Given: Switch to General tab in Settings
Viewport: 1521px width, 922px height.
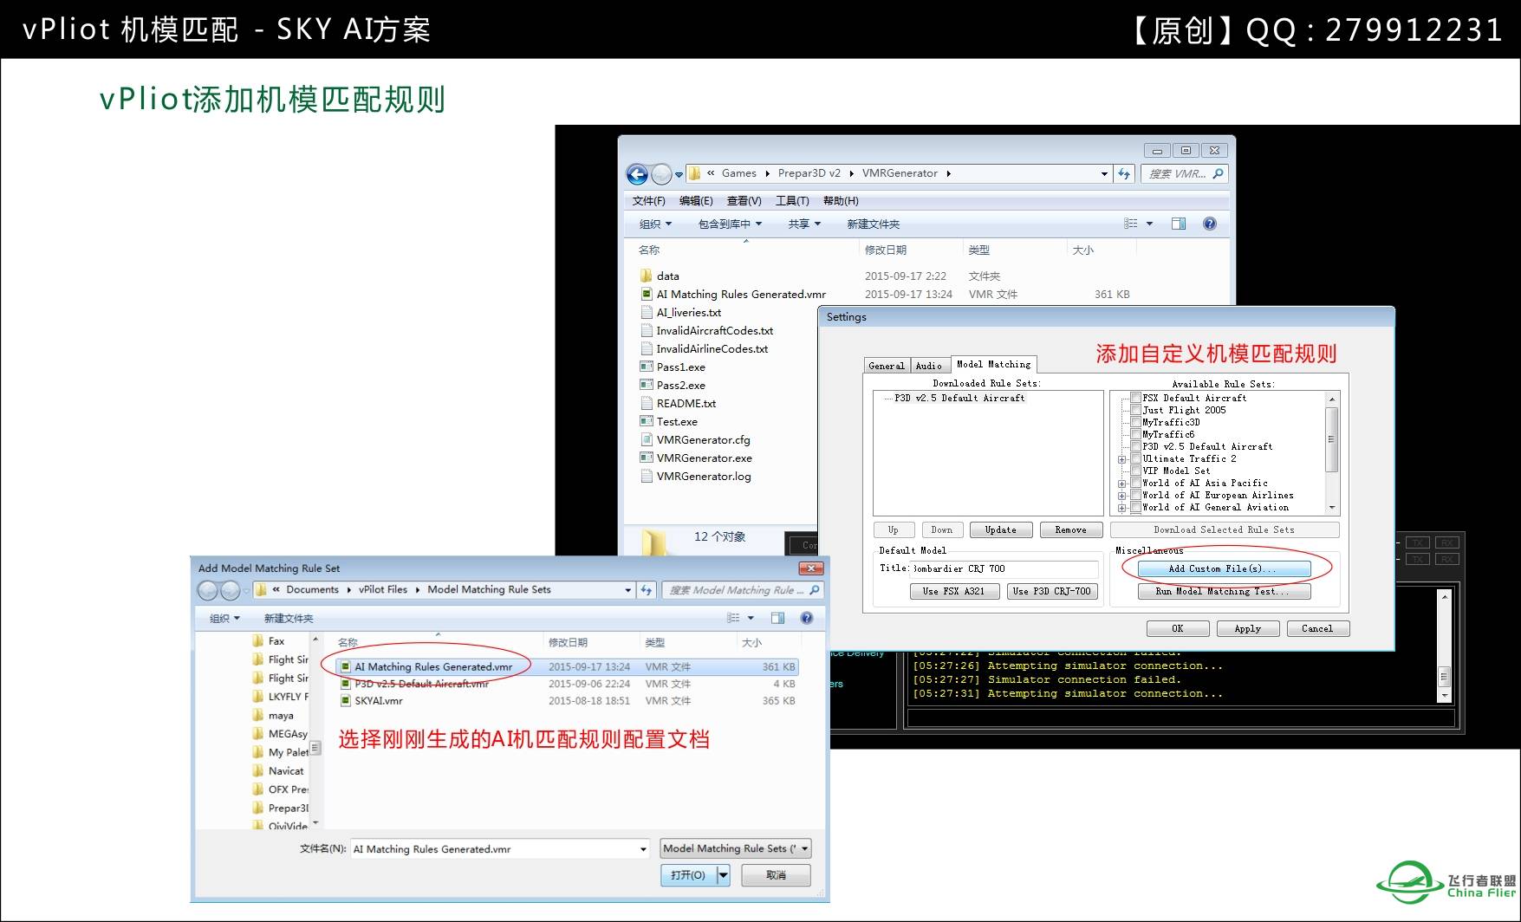Looking at the screenshot, I should point(887,366).
